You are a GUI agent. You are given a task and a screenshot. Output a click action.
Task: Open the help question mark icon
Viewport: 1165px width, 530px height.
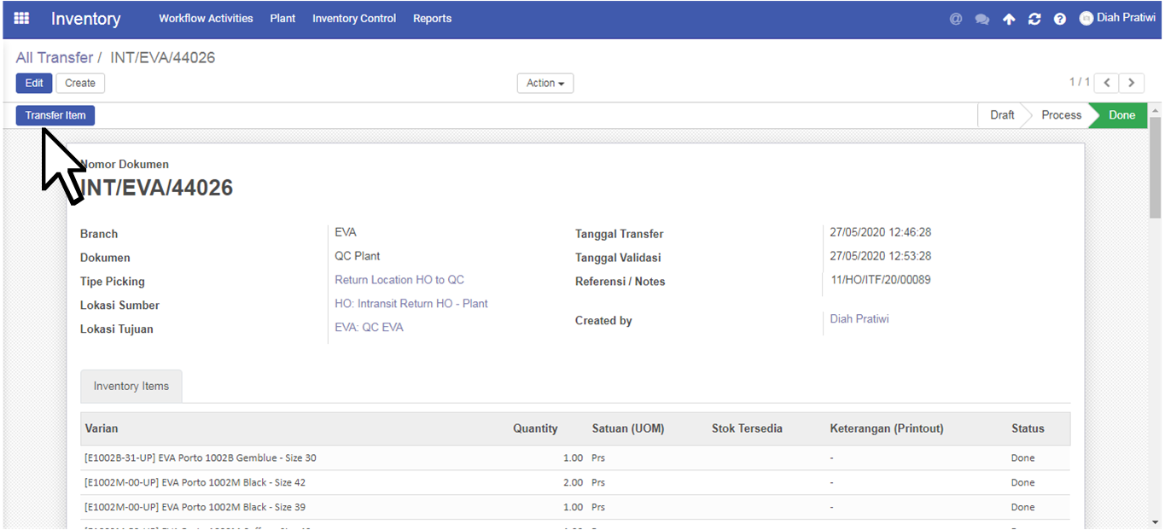pyautogui.click(x=1060, y=19)
